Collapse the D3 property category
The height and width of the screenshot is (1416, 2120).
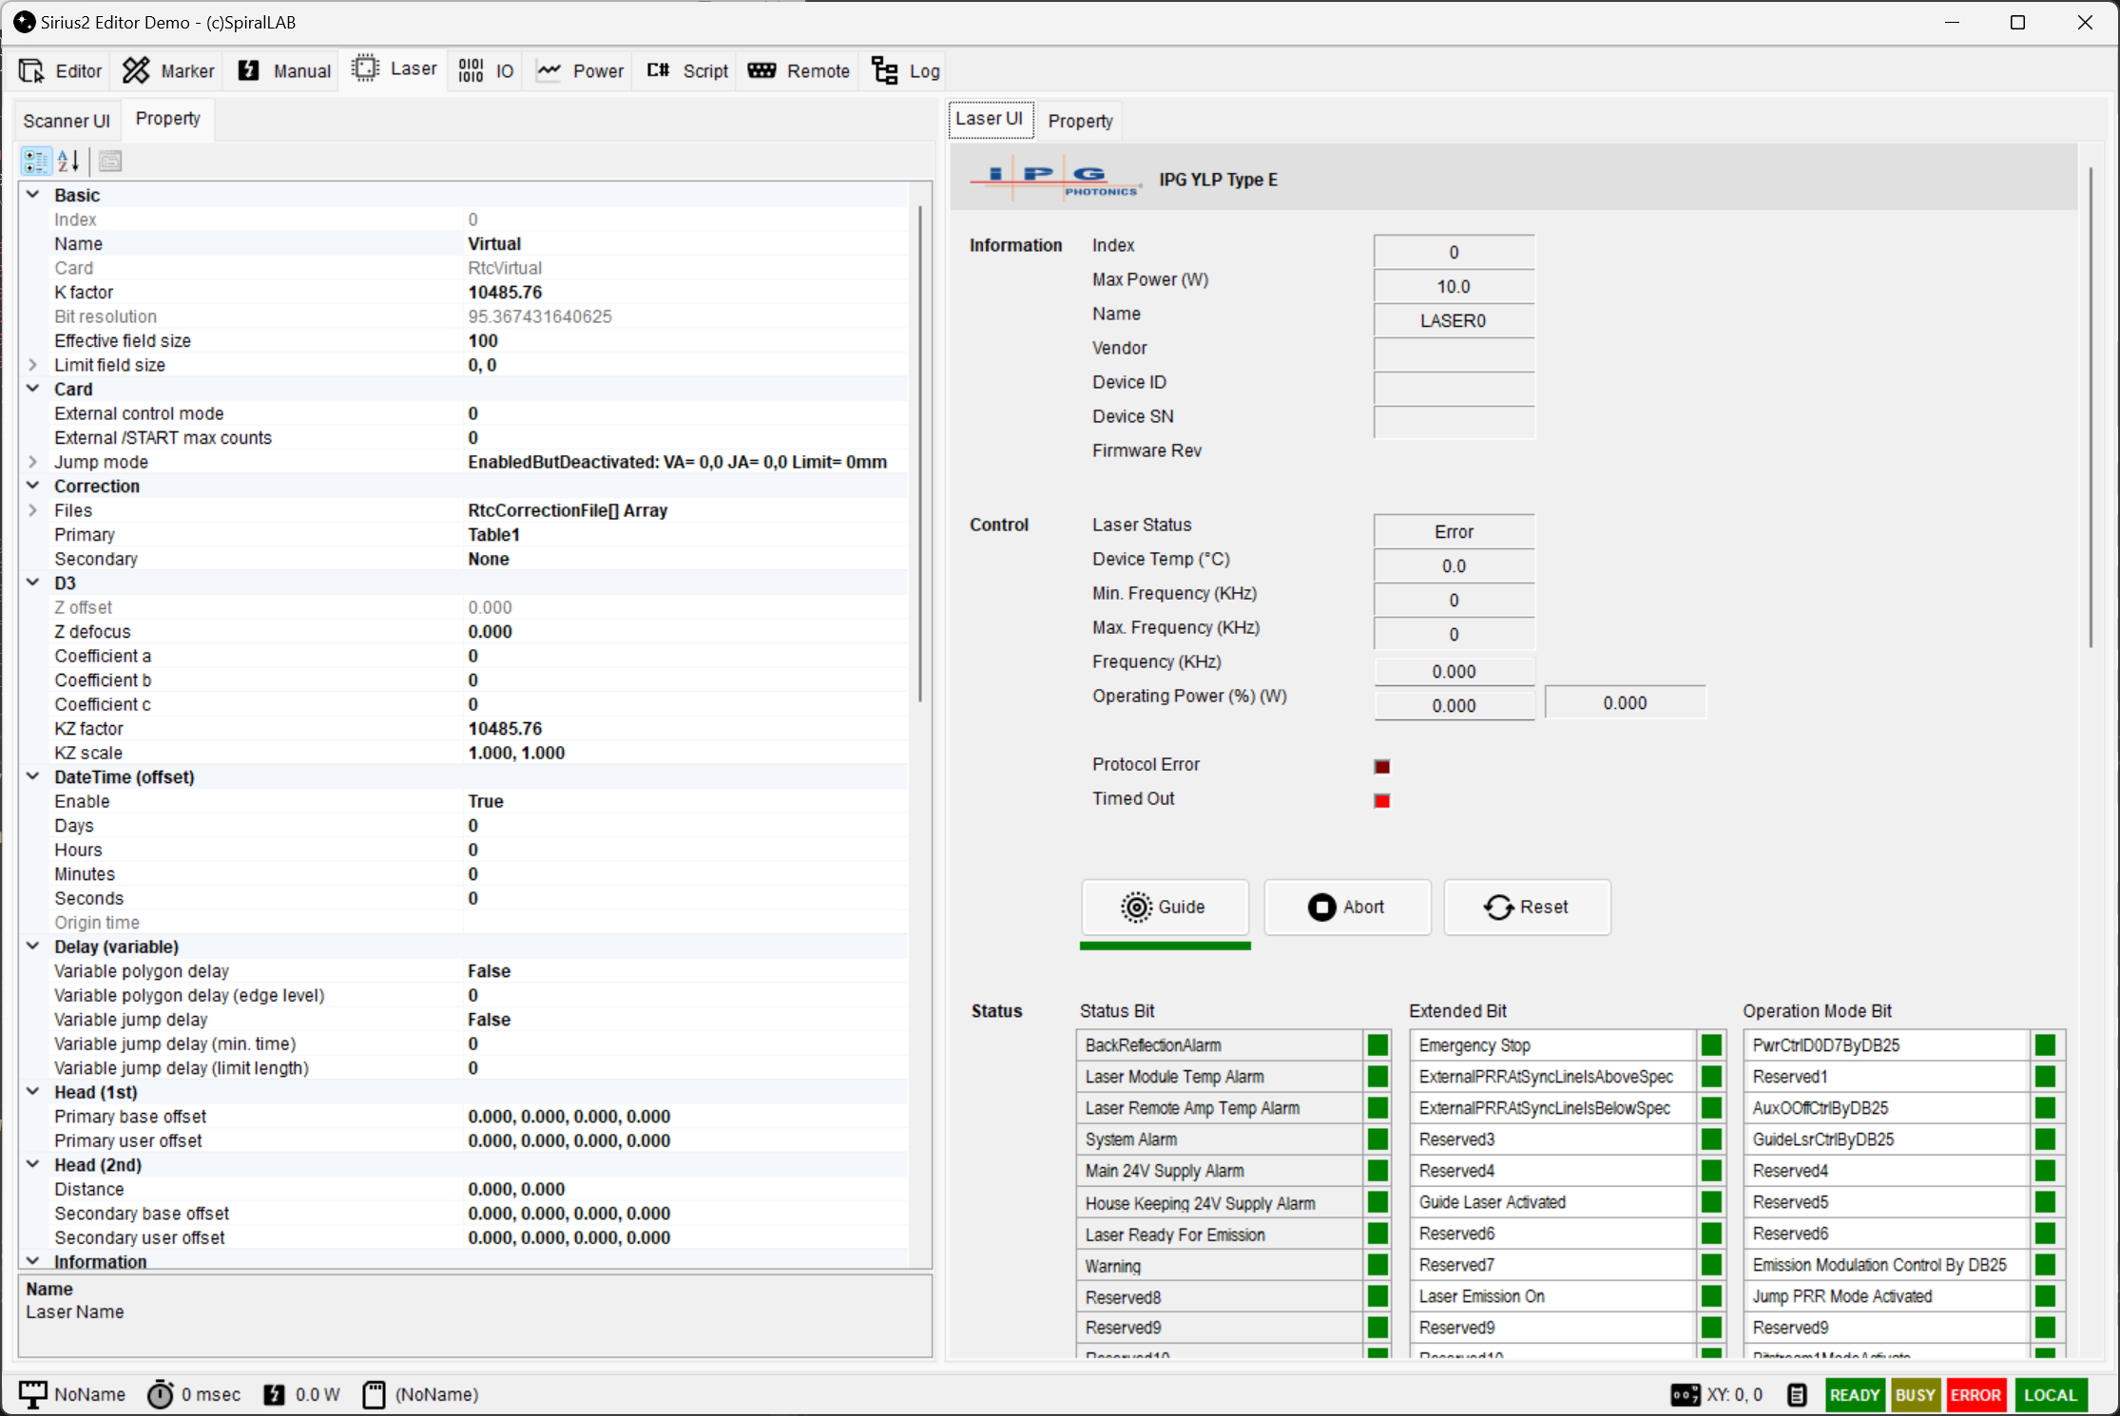coord(33,583)
